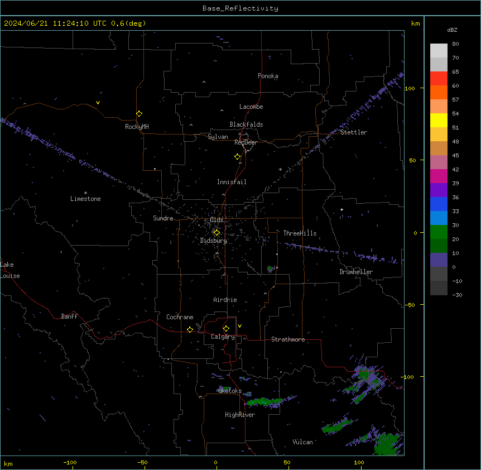Select the ThreeHills label
Viewport: 481px width, 470px height.
coord(300,233)
